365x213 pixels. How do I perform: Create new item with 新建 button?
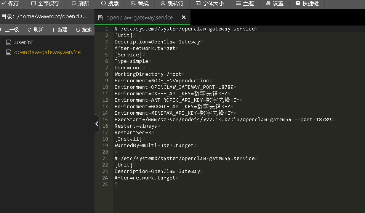coord(59,30)
